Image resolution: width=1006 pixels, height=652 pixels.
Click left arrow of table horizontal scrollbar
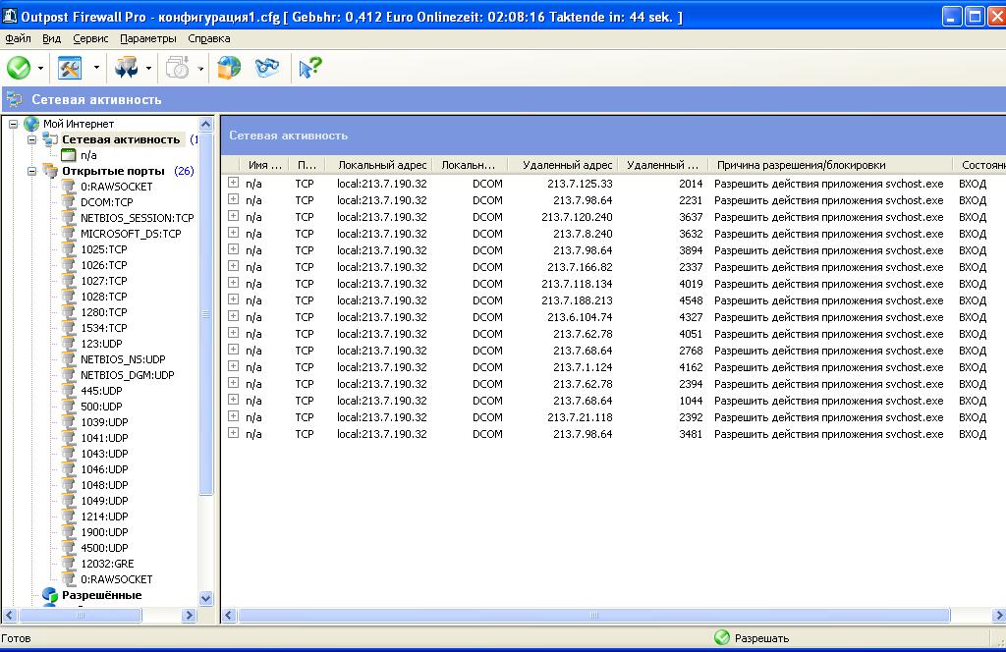pos(229,616)
